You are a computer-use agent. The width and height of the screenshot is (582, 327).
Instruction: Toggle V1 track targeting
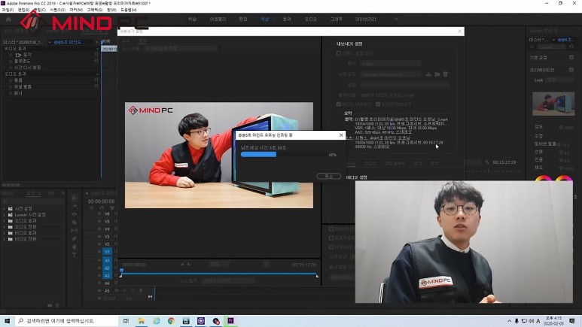point(107,252)
